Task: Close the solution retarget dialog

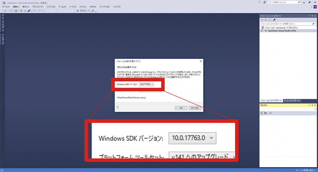Action: point(201,61)
